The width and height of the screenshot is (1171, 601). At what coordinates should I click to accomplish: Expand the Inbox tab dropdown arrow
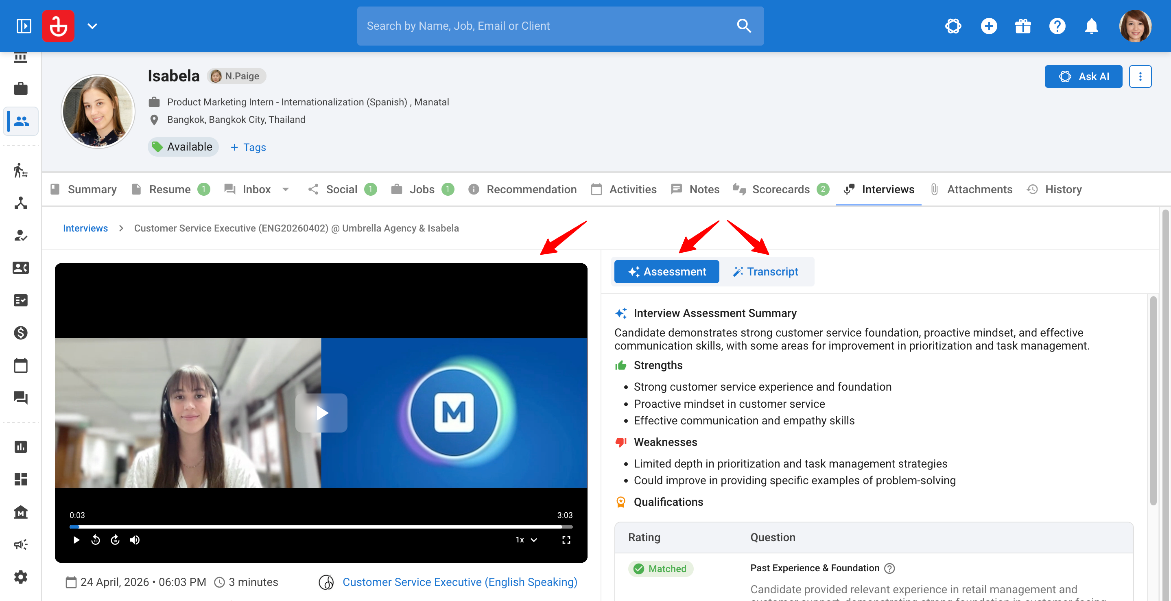(x=286, y=190)
